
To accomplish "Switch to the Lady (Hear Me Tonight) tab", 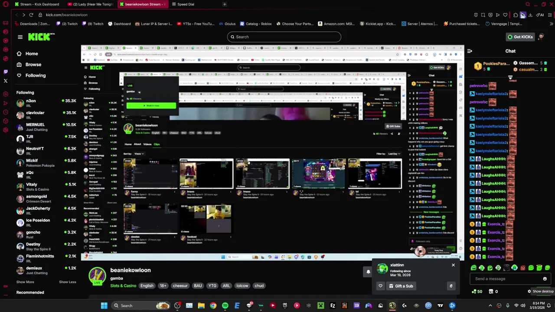I will pyautogui.click(x=90, y=4).
